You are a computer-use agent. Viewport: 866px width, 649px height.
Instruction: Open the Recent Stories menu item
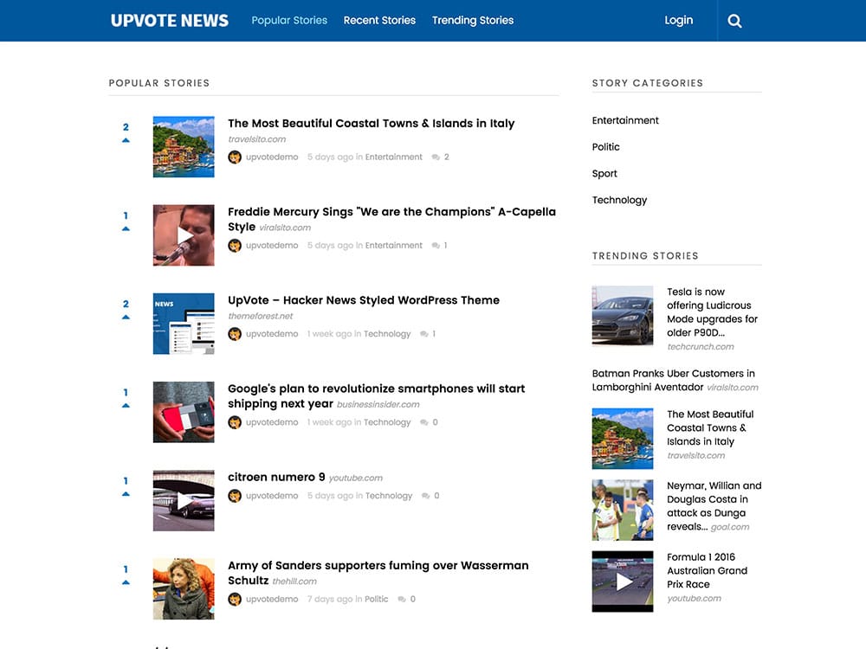(379, 20)
